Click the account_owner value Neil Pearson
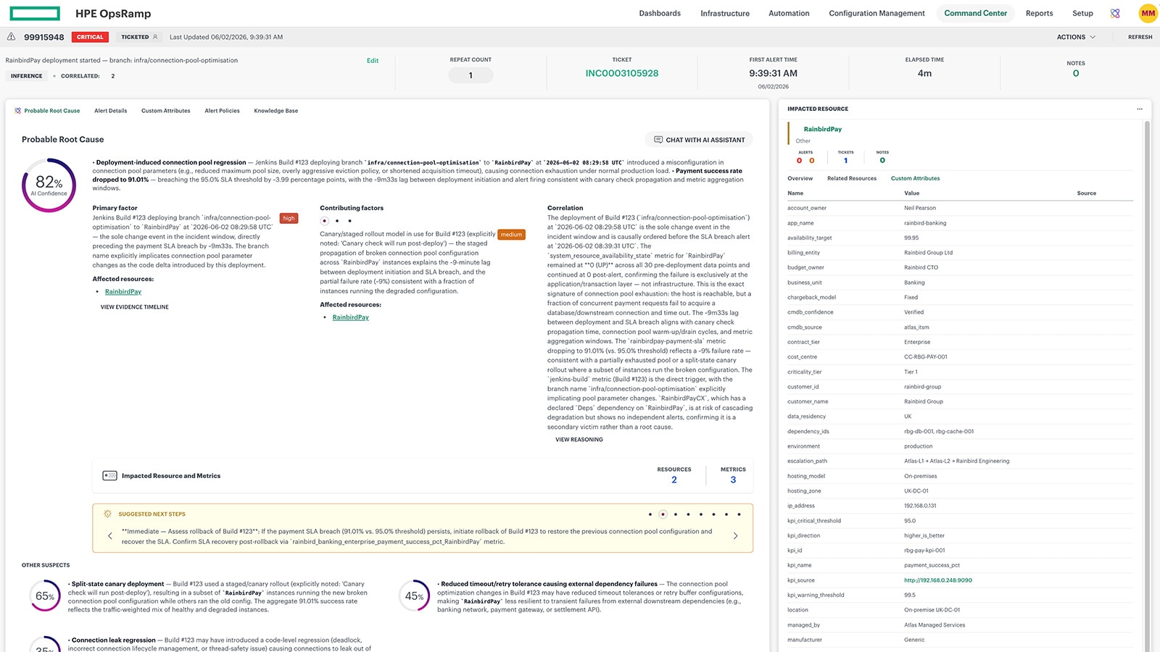 920,208
